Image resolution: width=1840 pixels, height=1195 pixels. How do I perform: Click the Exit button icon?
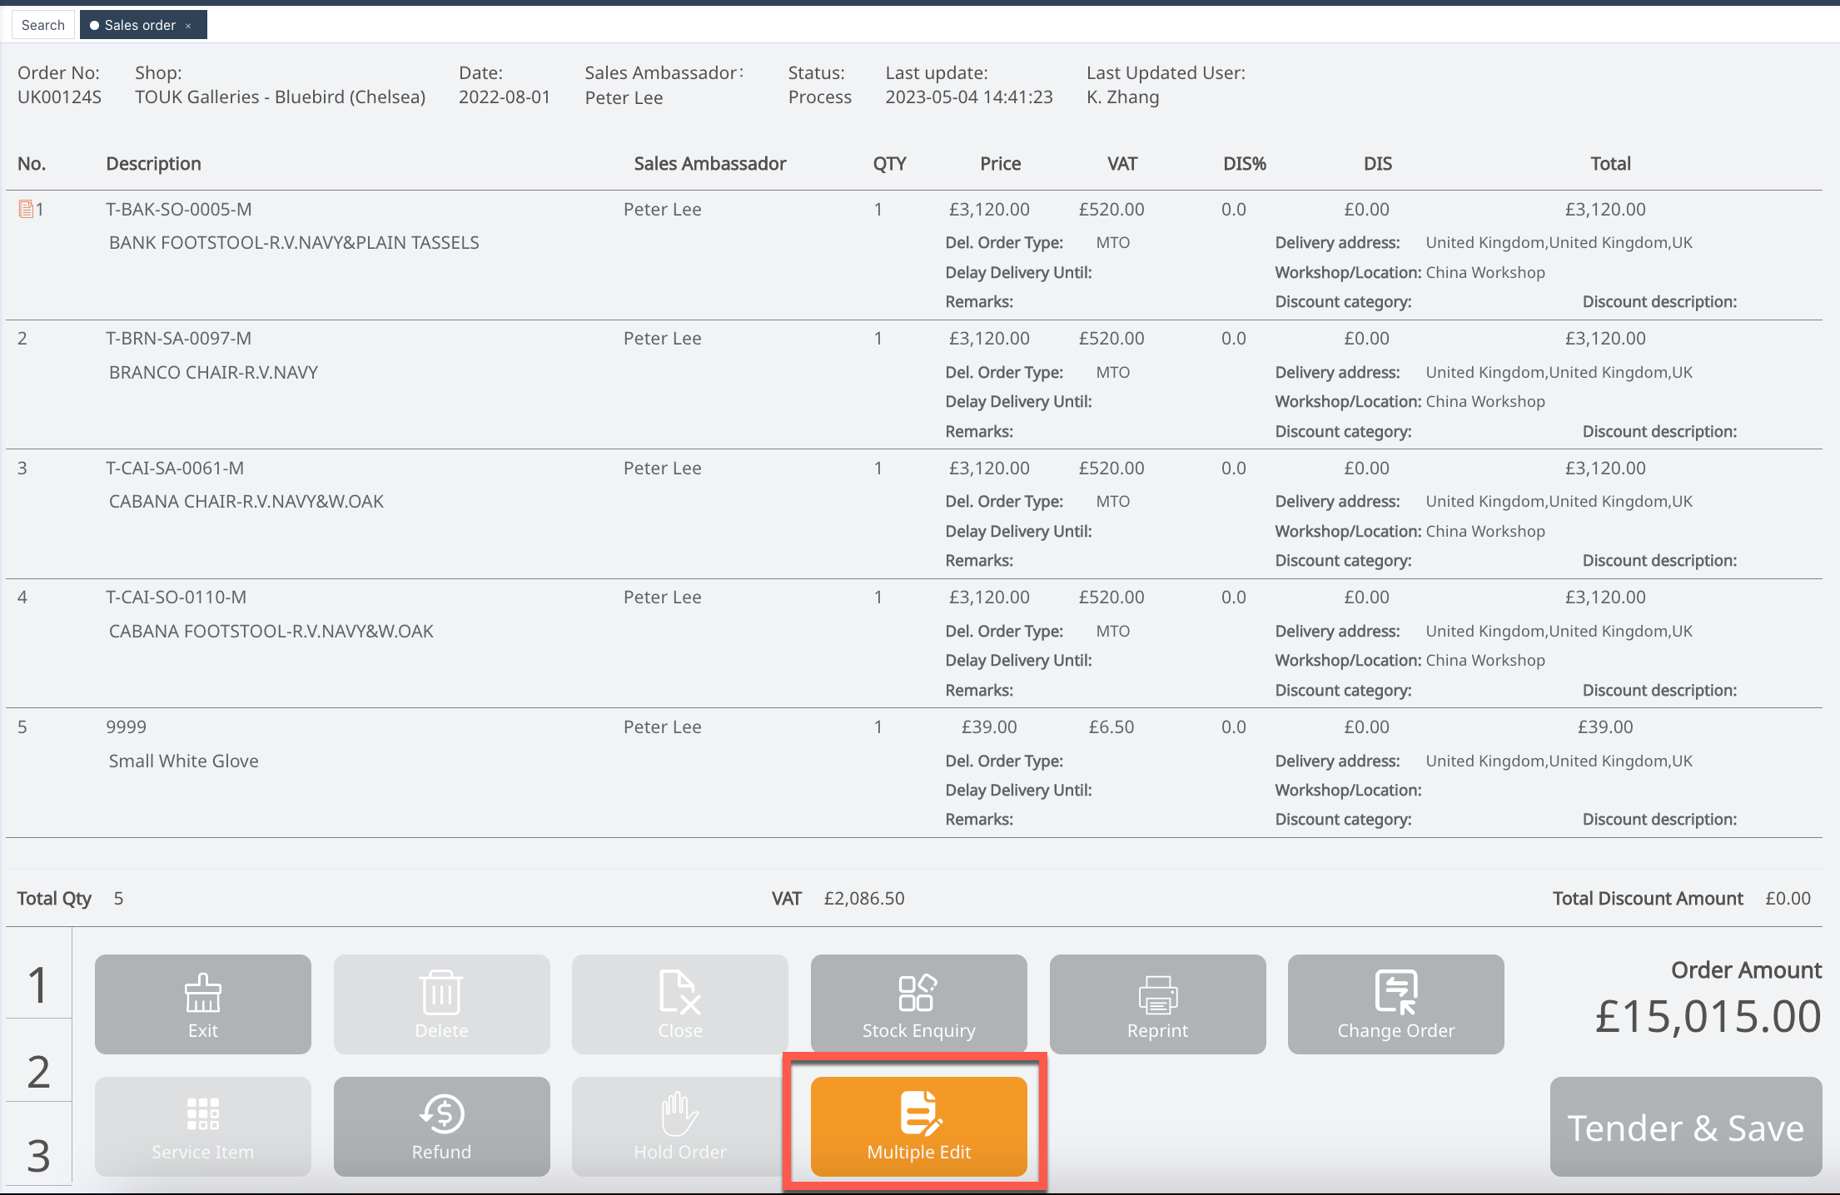click(x=202, y=993)
